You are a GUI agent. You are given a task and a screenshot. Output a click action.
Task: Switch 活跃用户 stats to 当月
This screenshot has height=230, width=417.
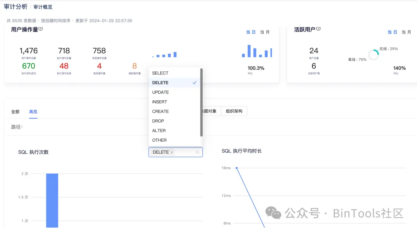406,32
